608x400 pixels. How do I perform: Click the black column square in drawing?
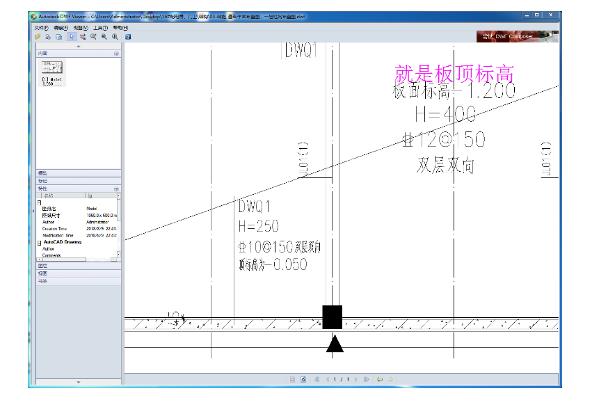333,317
